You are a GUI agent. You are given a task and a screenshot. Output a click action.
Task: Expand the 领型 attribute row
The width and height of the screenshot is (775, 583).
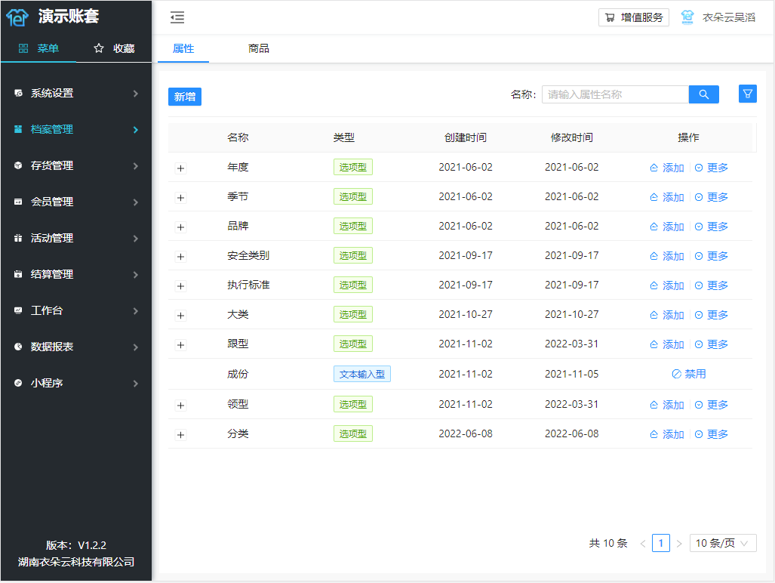point(181,406)
